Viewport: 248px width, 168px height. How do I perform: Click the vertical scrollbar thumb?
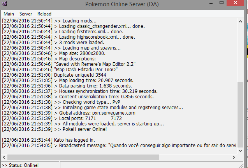point(240,115)
